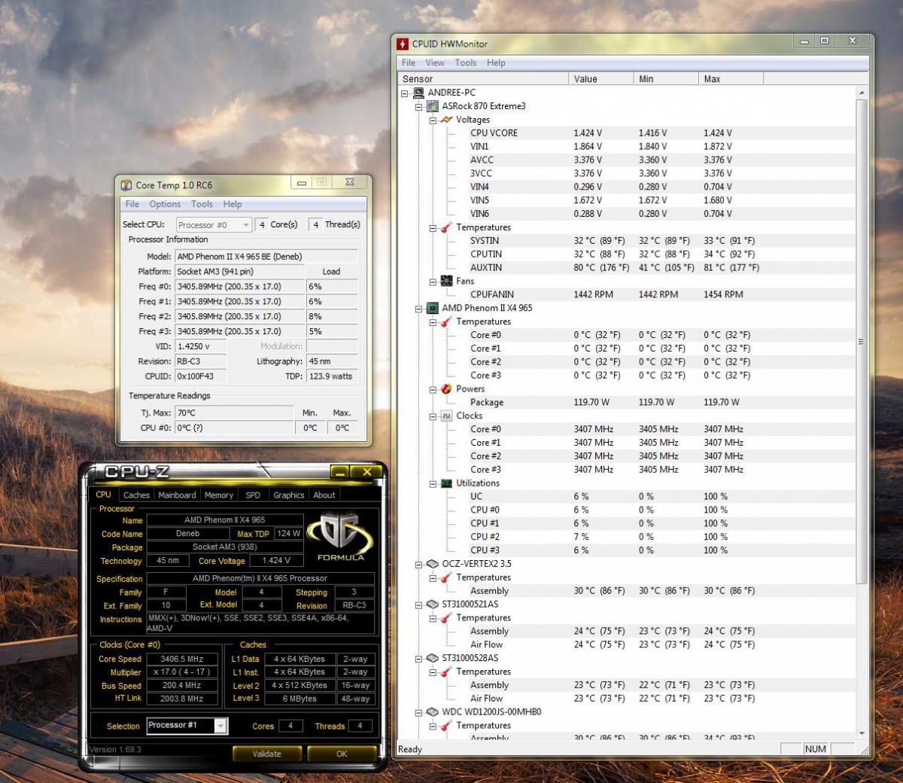Image resolution: width=903 pixels, height=783 pixels.
Task: Click the thermometer icon above the SYSTIN row
Action: (x=446, y=227)
